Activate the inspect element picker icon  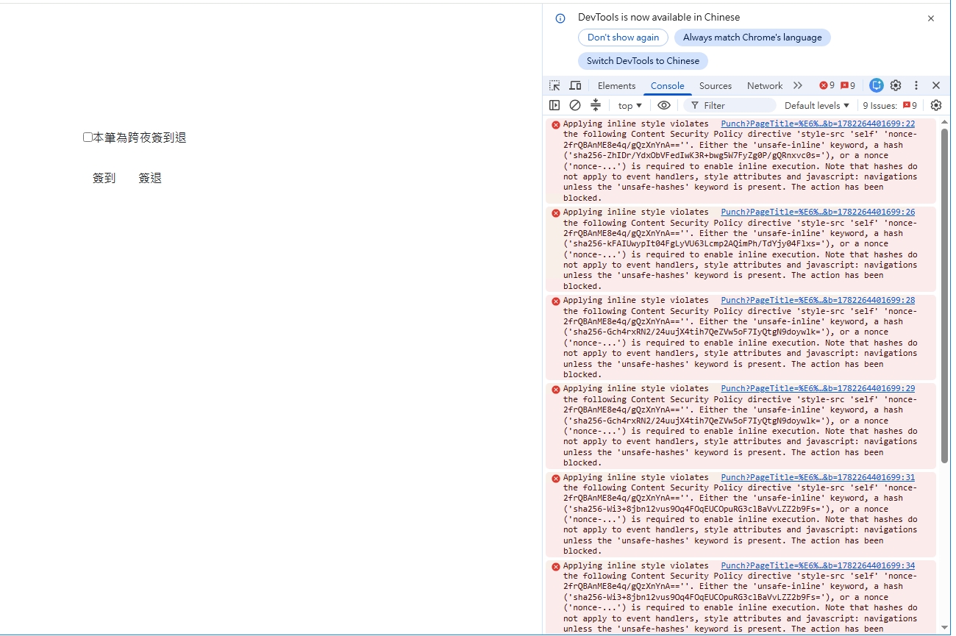point(554,86)
